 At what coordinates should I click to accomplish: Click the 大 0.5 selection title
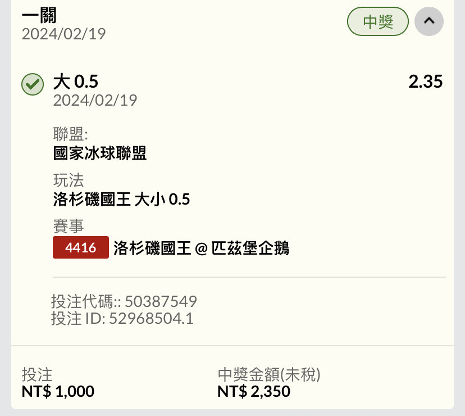[76, 82]
